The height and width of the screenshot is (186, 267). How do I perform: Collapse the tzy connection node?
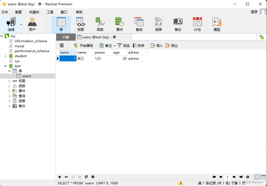click(2, 36)
